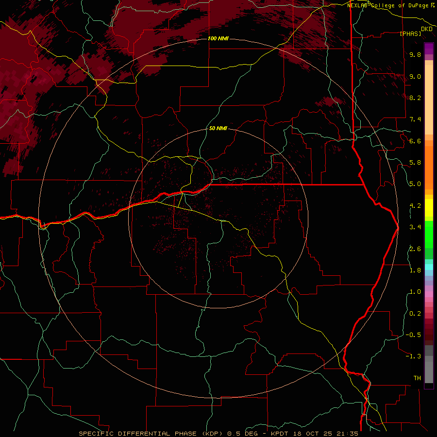Click the "100 NMI" range ring label
Screen dimensions: 437x437
[218, 38]
